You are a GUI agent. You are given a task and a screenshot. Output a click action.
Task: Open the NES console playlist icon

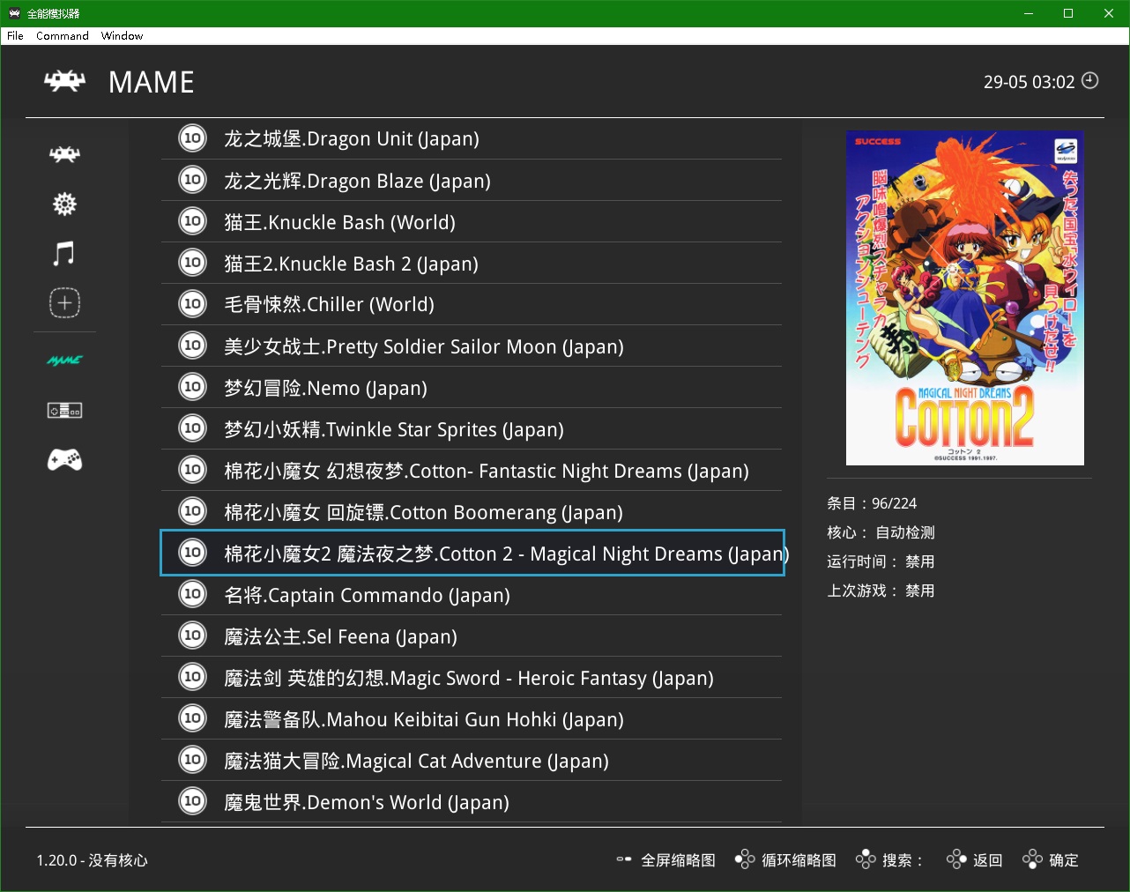point(64,411)
